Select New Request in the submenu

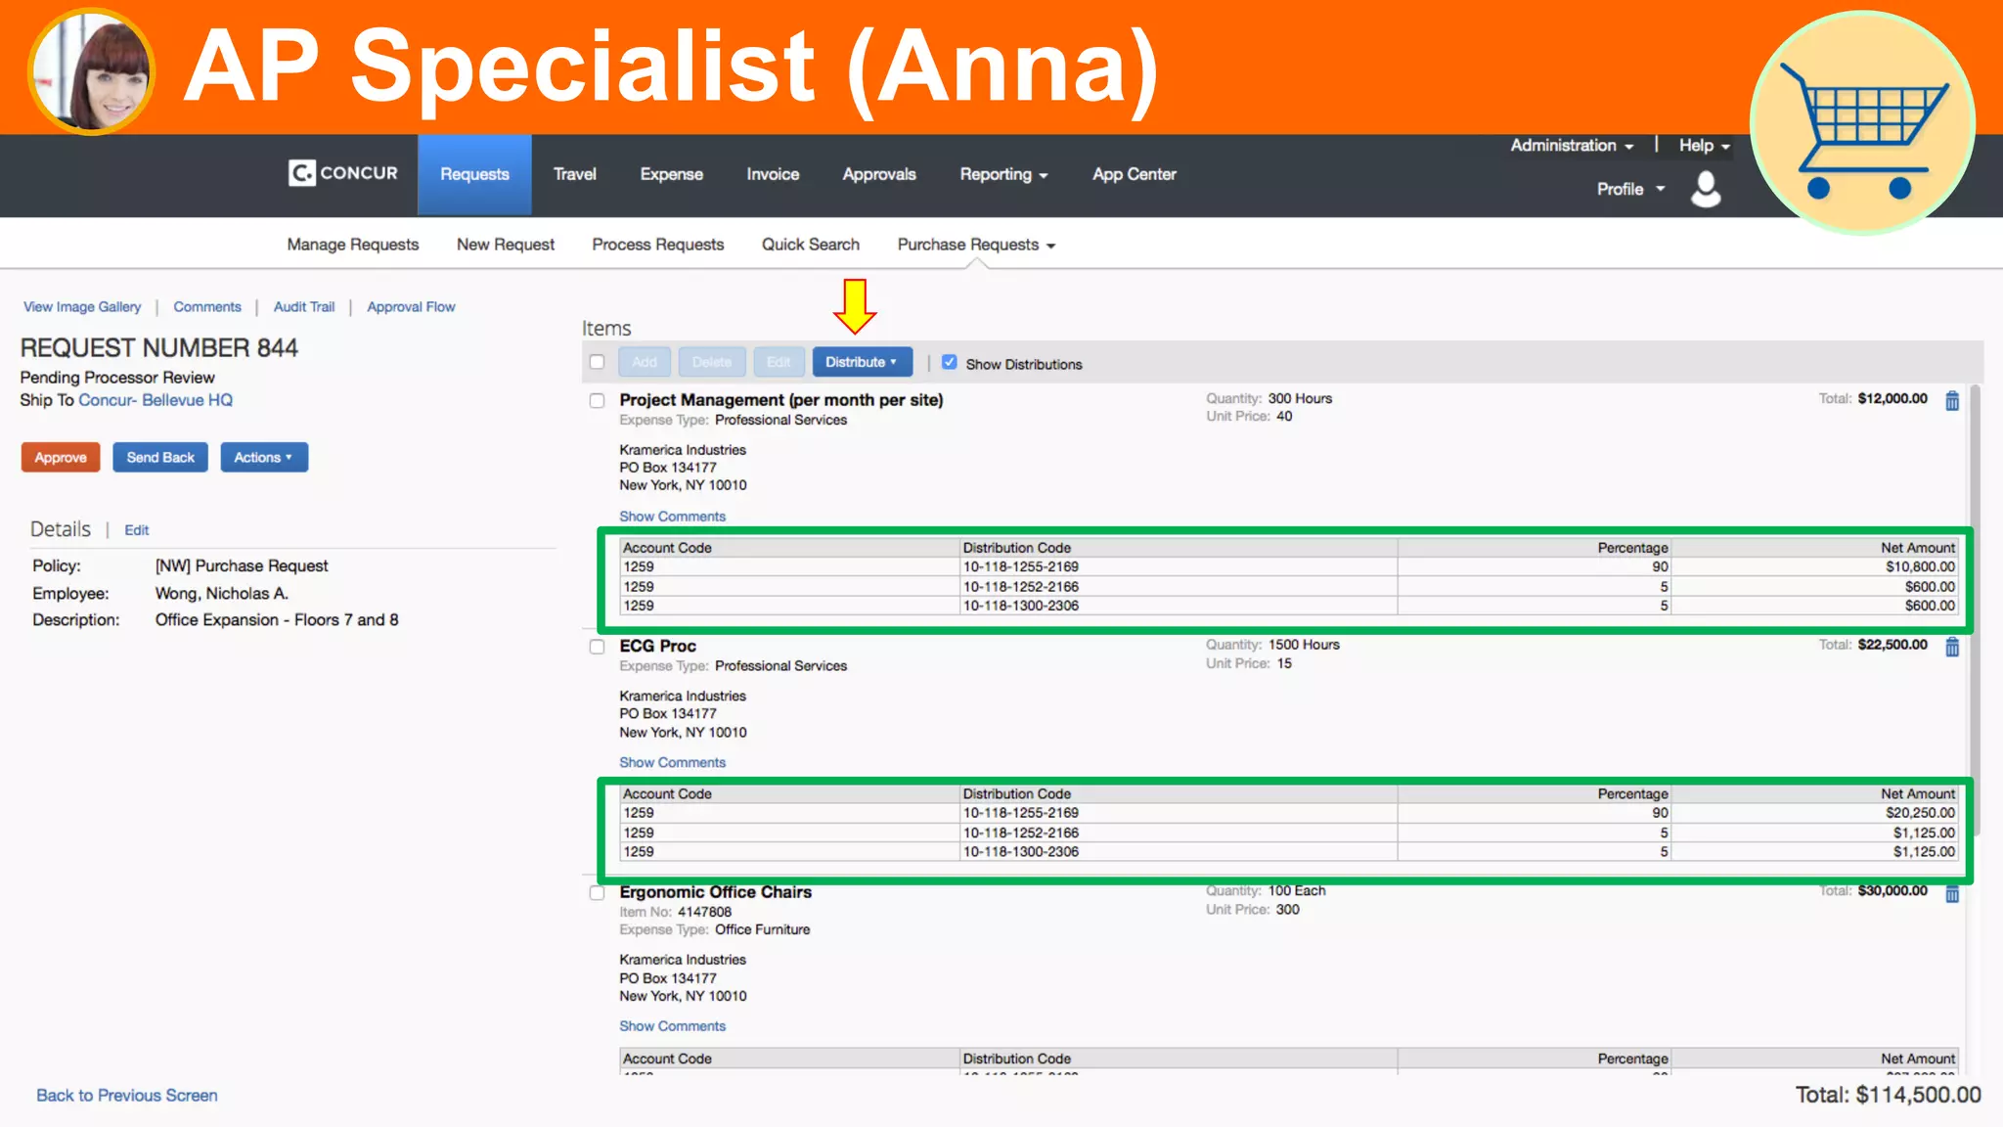506,245
